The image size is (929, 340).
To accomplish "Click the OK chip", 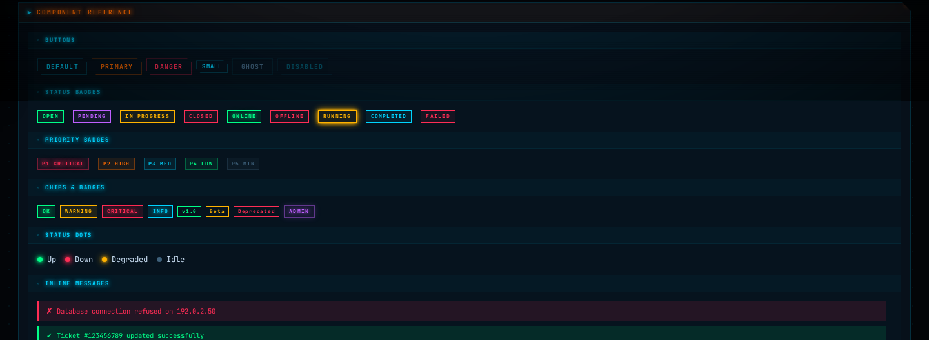I will coord(46,211).
